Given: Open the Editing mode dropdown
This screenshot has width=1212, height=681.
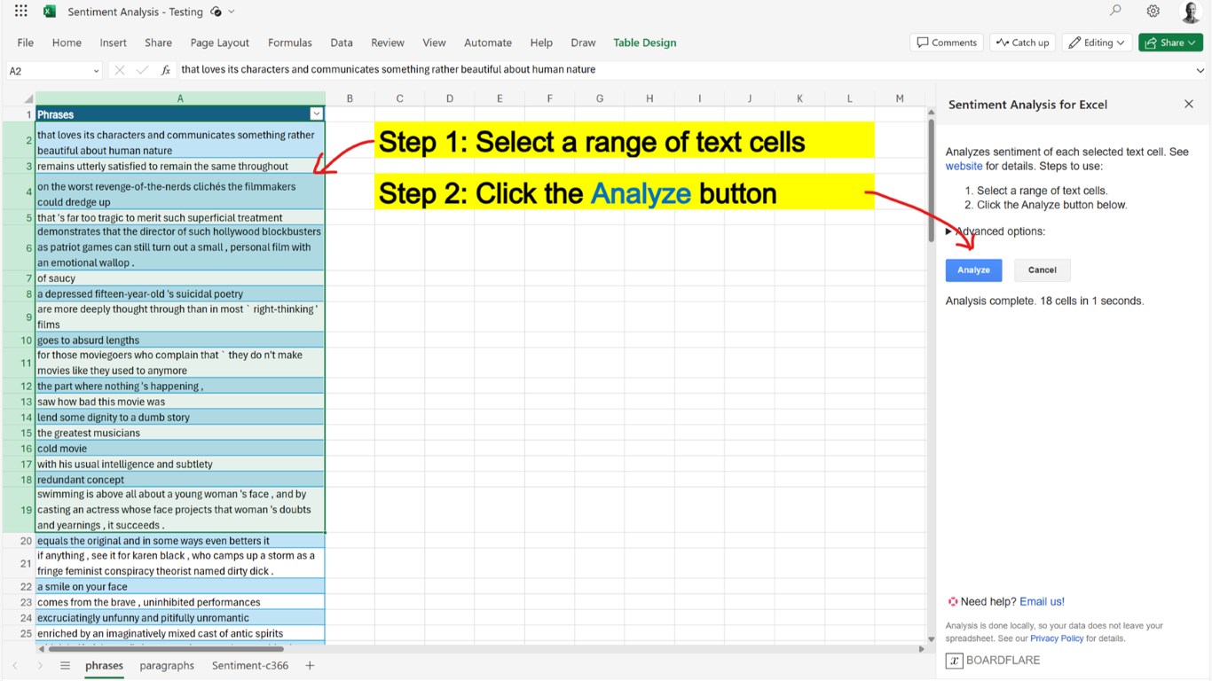Looking at the screenshot, I should [1097, 43].
